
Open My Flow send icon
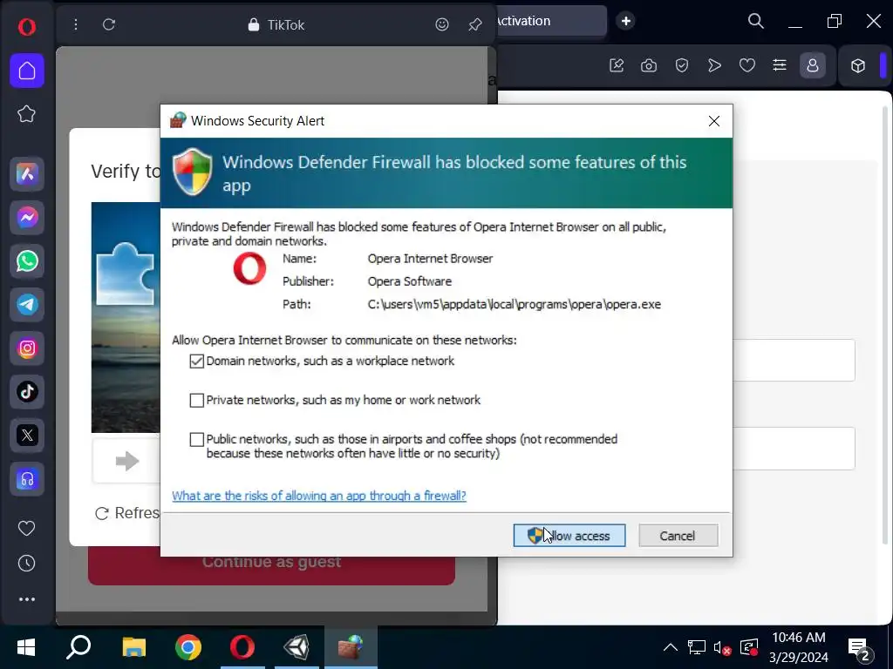tap(714, 65)
